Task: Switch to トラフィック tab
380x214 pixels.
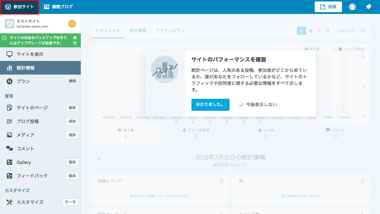Action: point(108,31)
